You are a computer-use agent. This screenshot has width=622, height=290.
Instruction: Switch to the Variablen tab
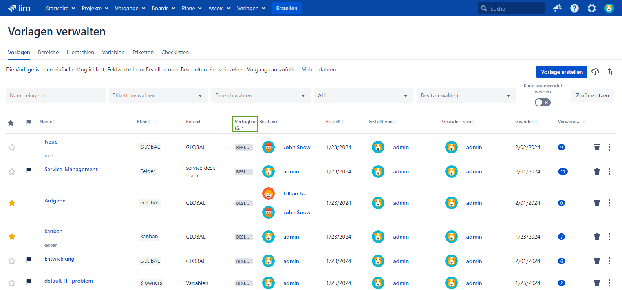(x=113, y=52)
